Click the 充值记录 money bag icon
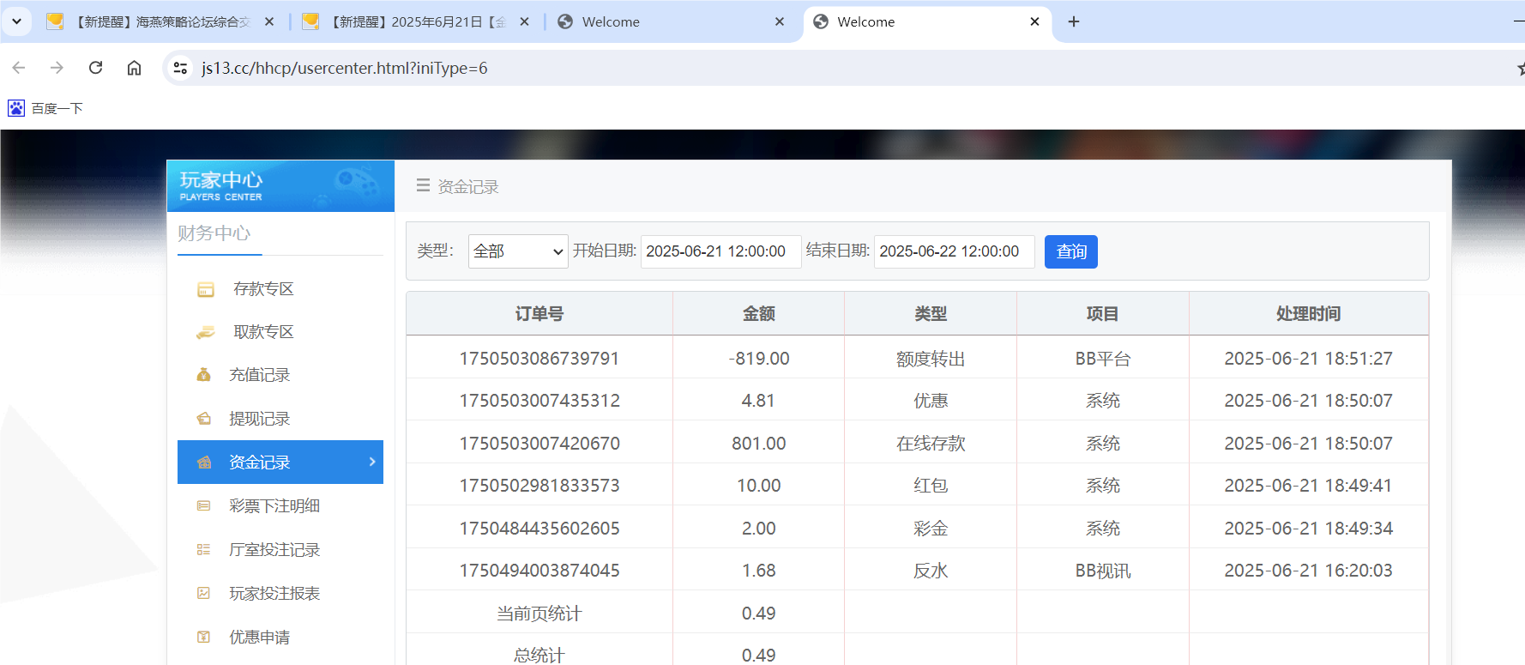Viewport: 1525px width, 665px height. pos(204,375)
